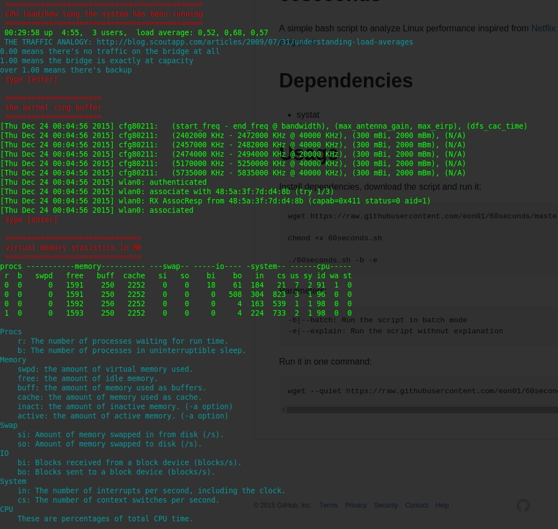
Task: Click the 'load average: 0,52, 0,68, 0,57' text
Action: point(202,33)
